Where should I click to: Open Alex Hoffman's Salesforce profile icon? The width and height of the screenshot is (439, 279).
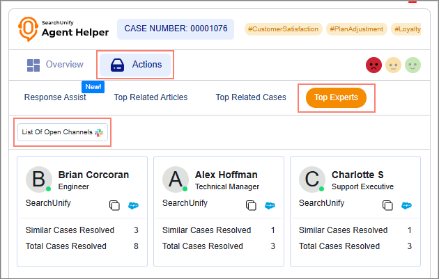point(270,205)
